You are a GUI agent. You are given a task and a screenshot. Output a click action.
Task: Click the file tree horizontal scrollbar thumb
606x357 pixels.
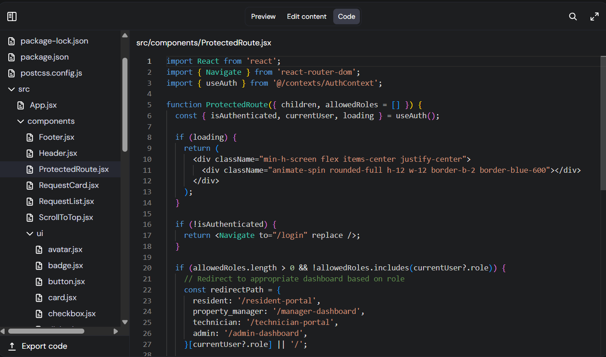coord(46,331)
